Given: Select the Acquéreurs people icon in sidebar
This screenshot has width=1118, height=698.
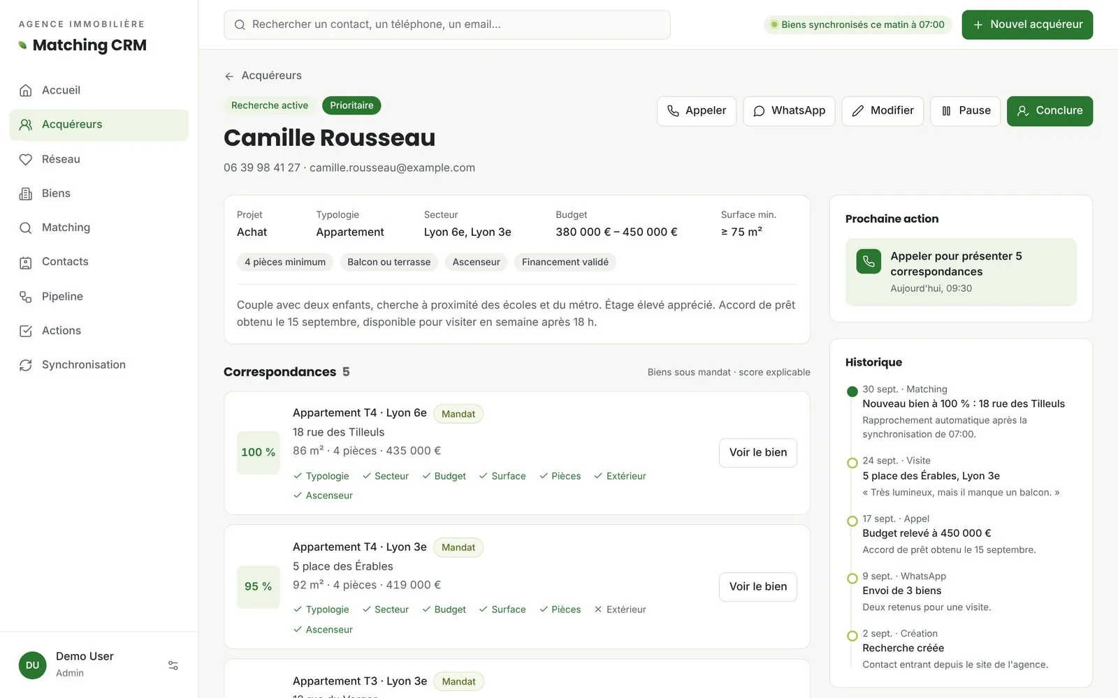Looking at the screenshot, I should (x=26, y=124).
